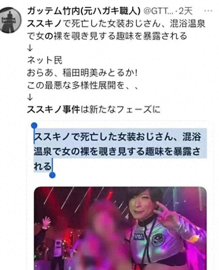Click the top blue text selection handle
Image resolution: width=219 pixels, height=270 pixels.
[34, 125]
